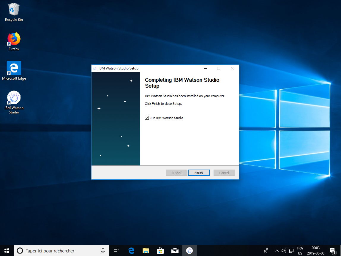Close the IBM Watson Studio Setup window

tap(232, 68)
